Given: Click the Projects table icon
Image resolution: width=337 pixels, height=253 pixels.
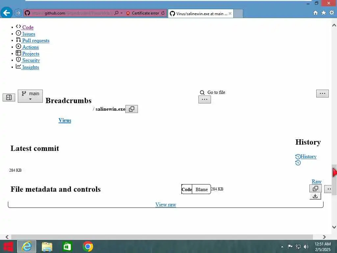Looking at the screenshot, I should click(18, 53).
